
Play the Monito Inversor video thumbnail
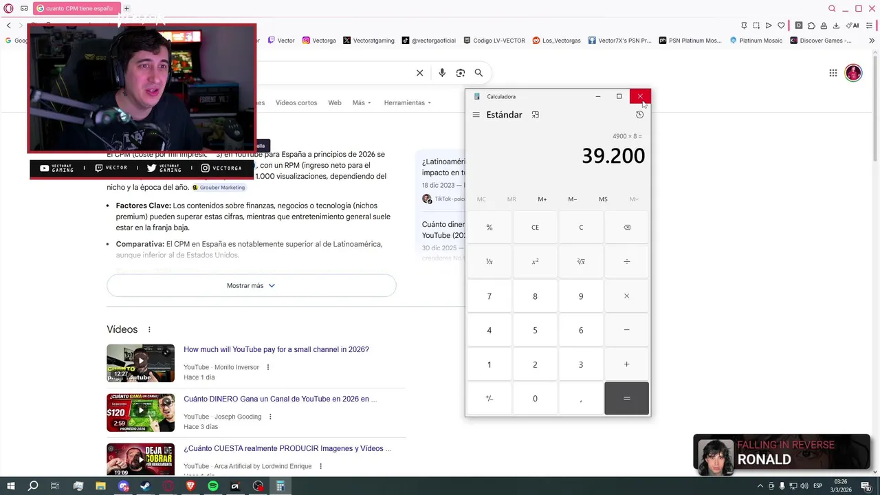click(141, 363)
